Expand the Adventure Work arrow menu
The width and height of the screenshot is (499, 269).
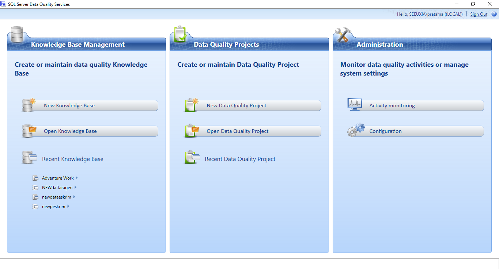pyautogui.click(x=77, y=178)
